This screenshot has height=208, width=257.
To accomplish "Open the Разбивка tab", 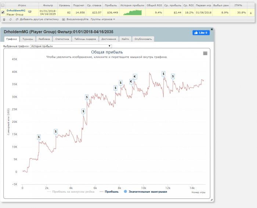I will (44, 39).
